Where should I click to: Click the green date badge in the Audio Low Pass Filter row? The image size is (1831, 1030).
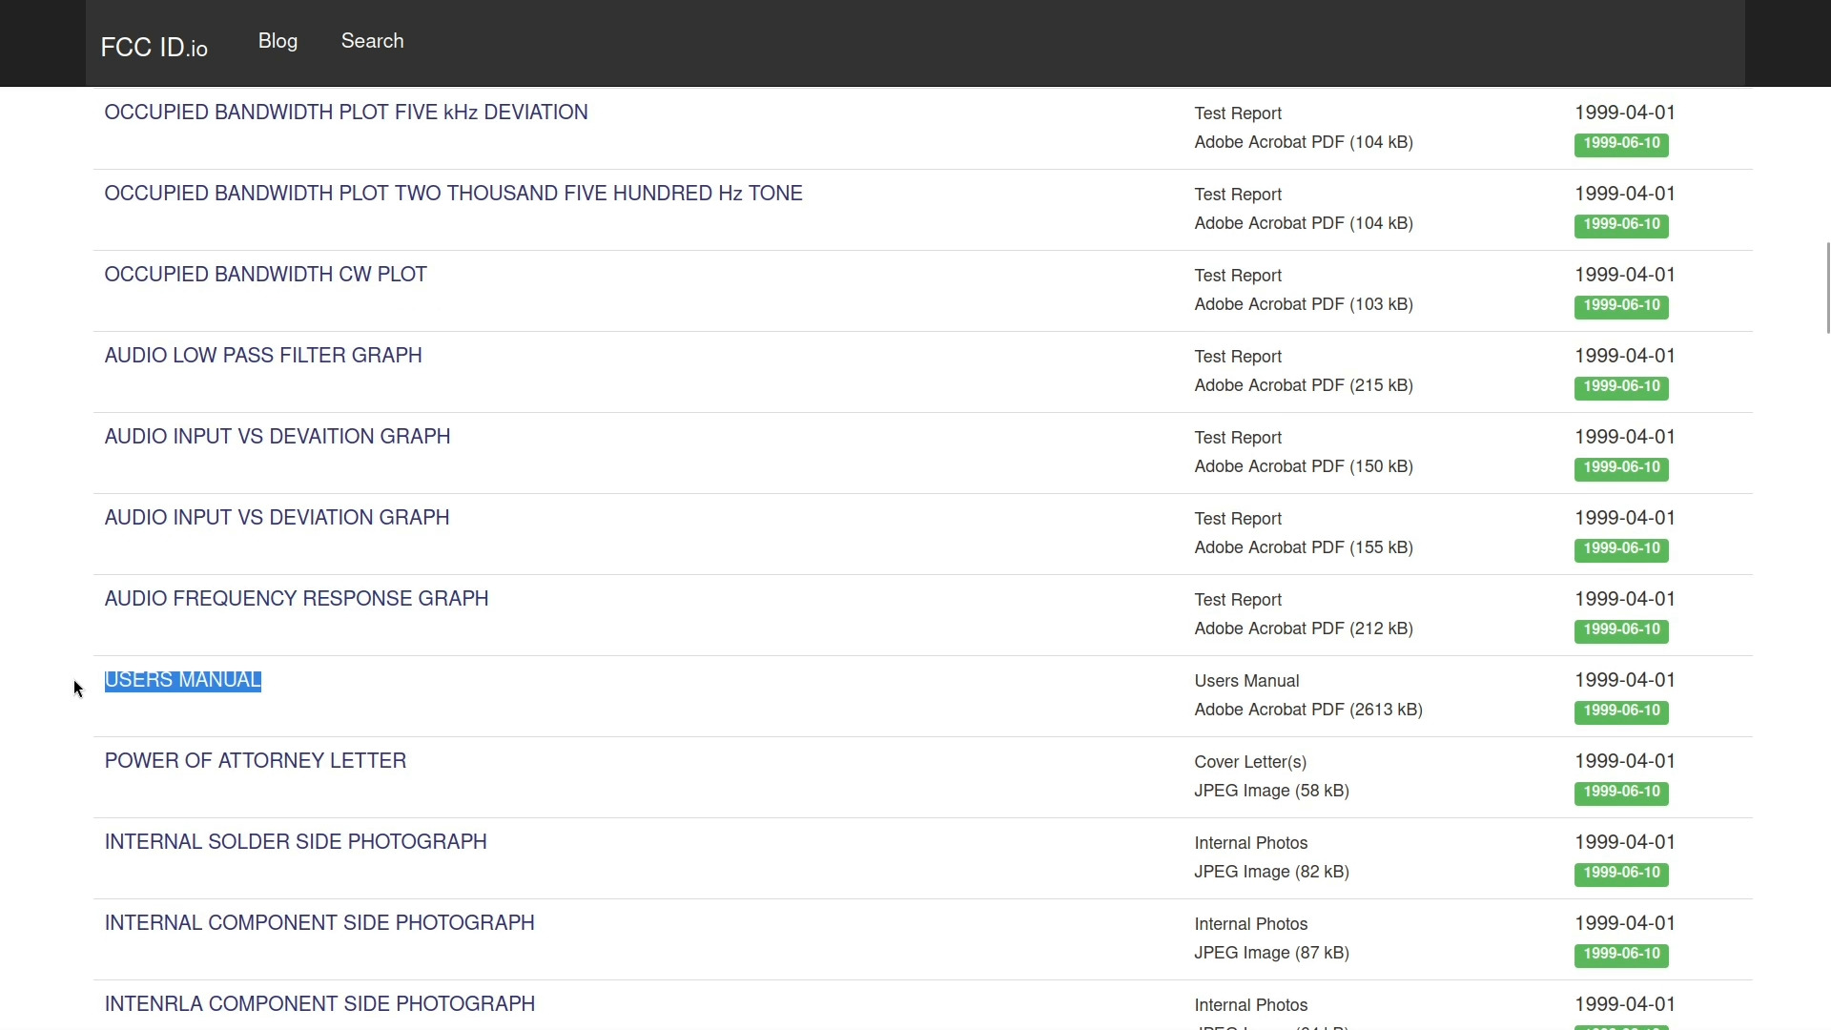click(1620, 386)
